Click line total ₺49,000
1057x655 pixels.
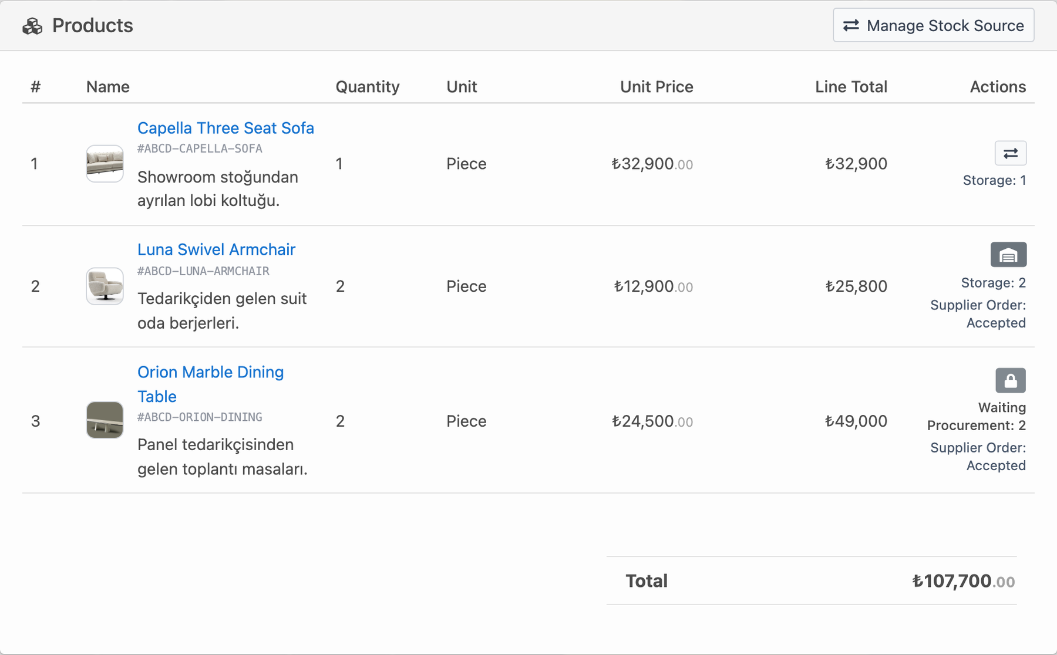[856, 421]
